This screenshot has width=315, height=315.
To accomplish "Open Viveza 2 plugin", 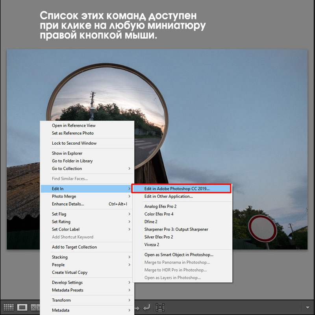I will click(182, 245).
